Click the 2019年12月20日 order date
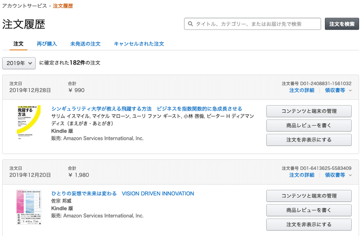The height and width of the screenshot is (236, 364). tap(30, 175)
